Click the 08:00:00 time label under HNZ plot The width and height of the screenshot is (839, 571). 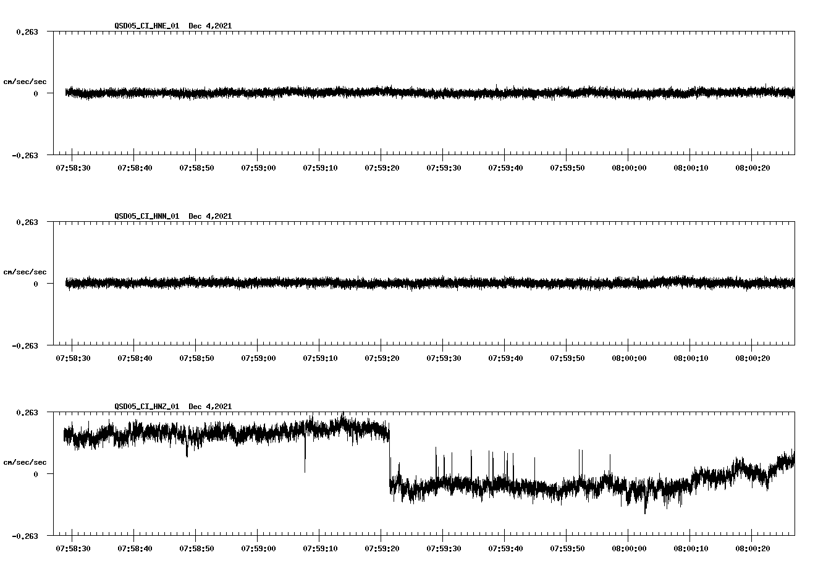pos(629,549)
